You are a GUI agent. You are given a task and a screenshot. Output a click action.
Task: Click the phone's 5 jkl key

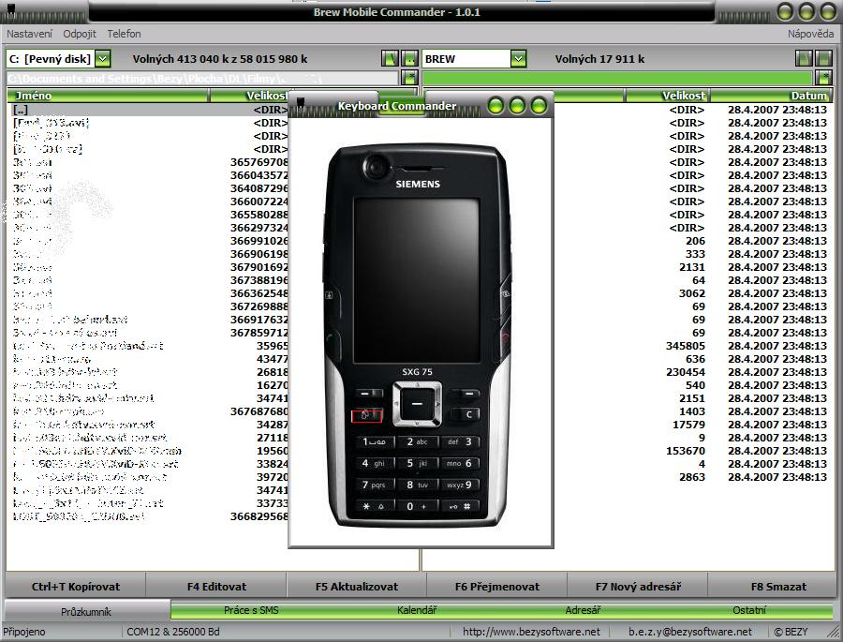tap(417, 463)
